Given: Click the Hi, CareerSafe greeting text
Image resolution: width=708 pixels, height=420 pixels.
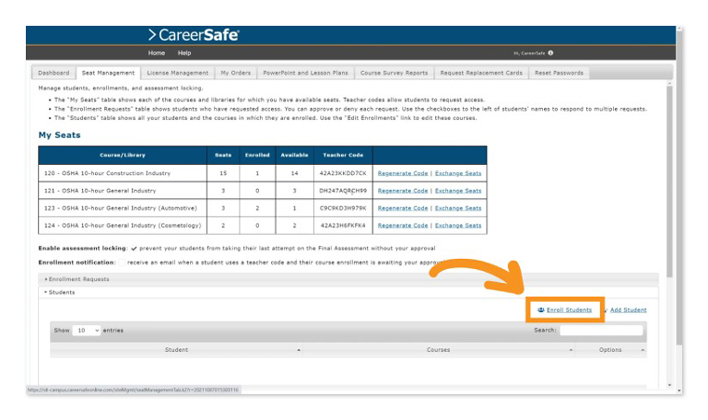Looking at the screenshot, I should click(x=529, y=53).
